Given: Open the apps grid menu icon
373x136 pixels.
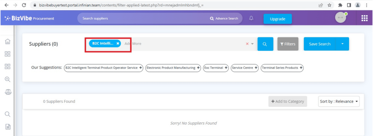Looking at the screenshot, I should (x=364, y=18).
